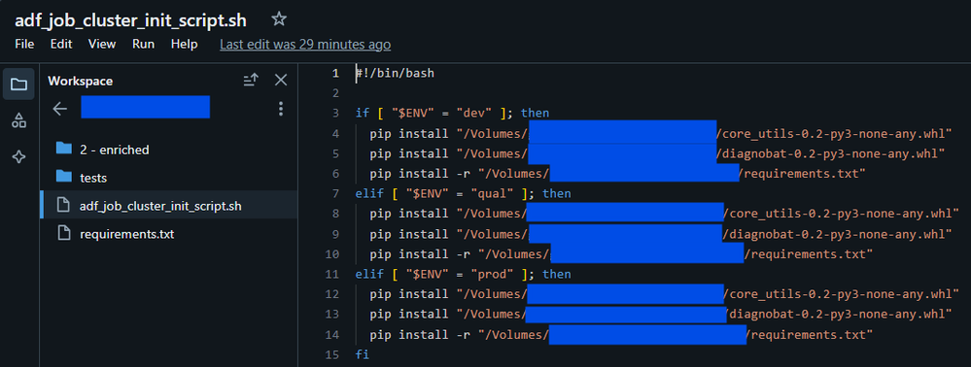Open the Run menu
The image size is (971, 367).
(144, 44)
